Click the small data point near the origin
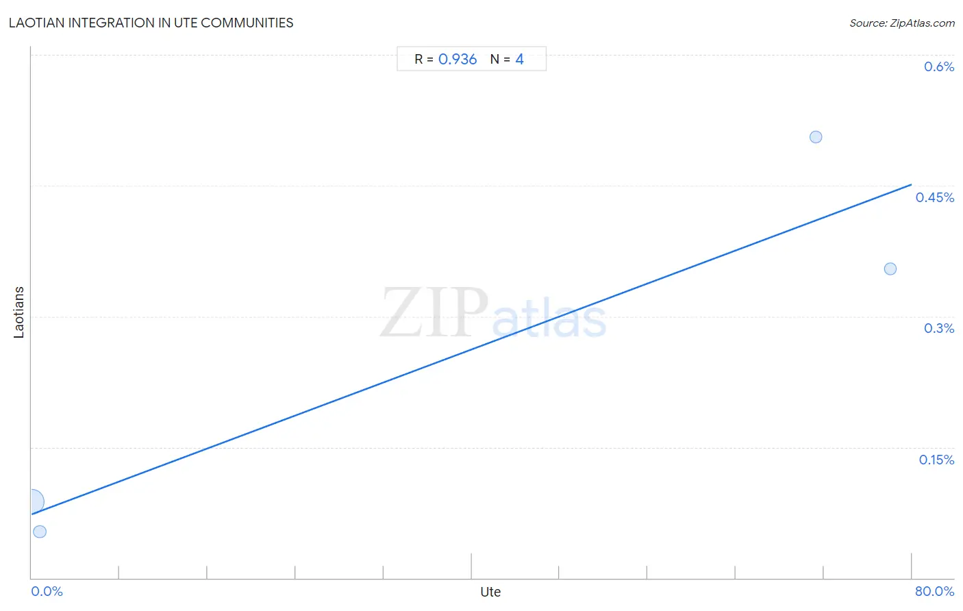 click(40, 532)
